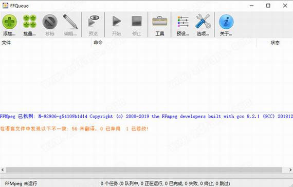Minimize the FFQueue window
Screen dimensions: 293x187
click(x=252, y=6)
